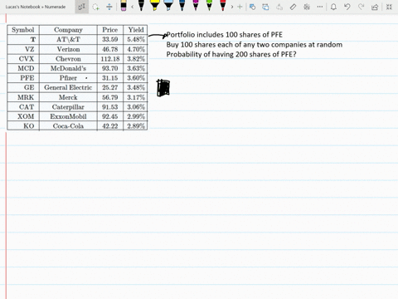The width and height of the screenshot is (398, 299).
Task: Click the 'PFE' symbol cell
Action: pos(23,78)
